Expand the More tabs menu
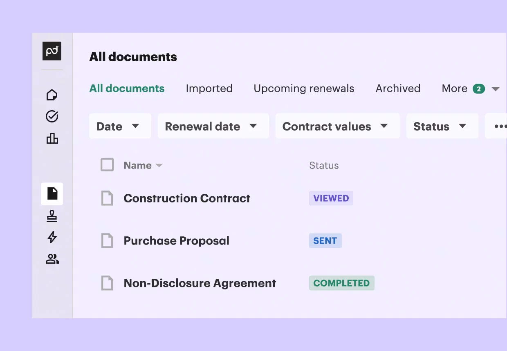Viewport: 507px width, 351px height. (x=471, y=89)
